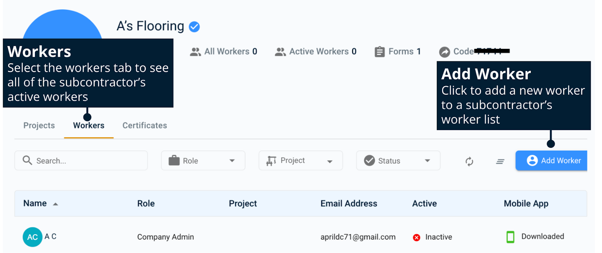Click the green Mobile App phone icon
This screenshot has width=602, height=253.
[x=510, y=237]
